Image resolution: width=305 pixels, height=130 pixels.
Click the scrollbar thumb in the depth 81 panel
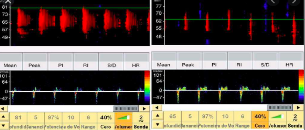pyautogui.click(x=126, y=108)
